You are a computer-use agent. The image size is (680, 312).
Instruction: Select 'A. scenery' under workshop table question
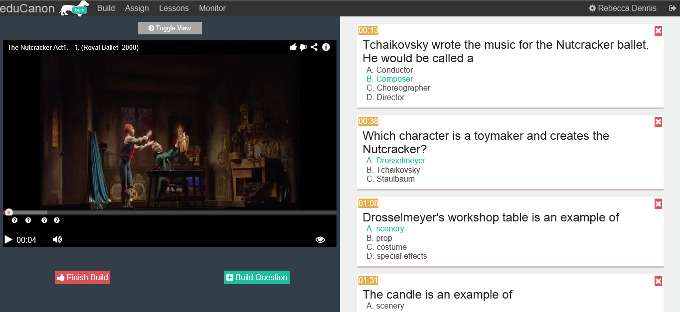point(385,228)
